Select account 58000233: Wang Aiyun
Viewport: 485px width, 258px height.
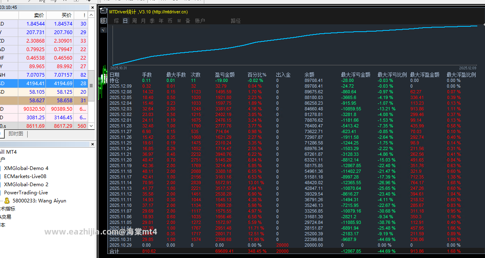click(x=39, y=200)
